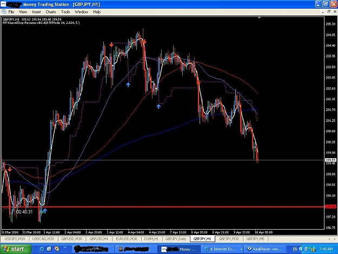This screenshot has width=338, height=254.
Task: Switch to the USDJPY,M30 chart tab
Action: [15, 239]
